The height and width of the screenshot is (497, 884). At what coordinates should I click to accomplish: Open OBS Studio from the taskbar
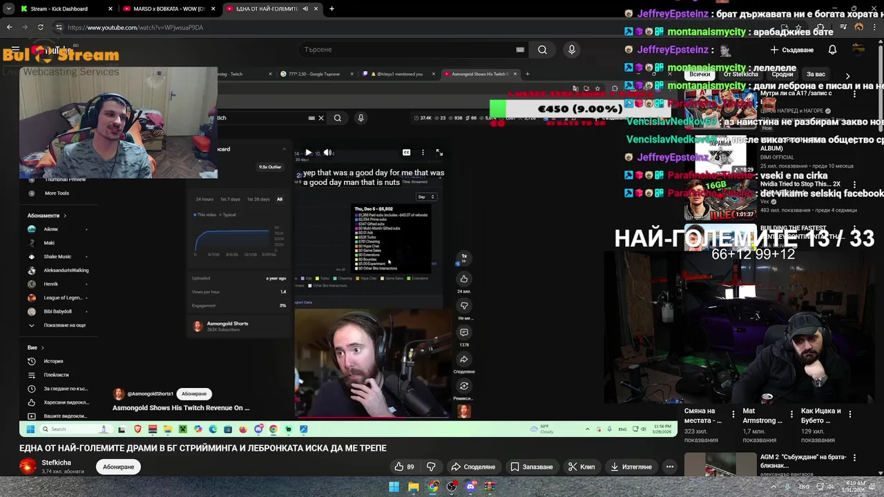(x=452, y=487)
